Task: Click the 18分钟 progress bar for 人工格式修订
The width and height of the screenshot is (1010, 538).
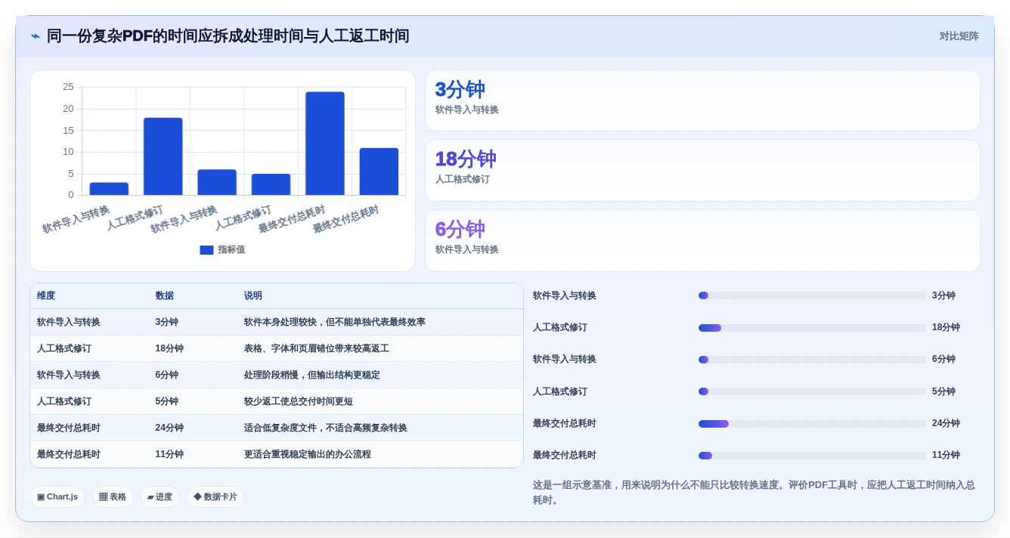Action: (812, 328)
